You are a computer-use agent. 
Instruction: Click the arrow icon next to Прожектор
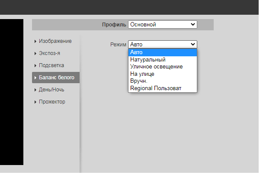point(35,102)
